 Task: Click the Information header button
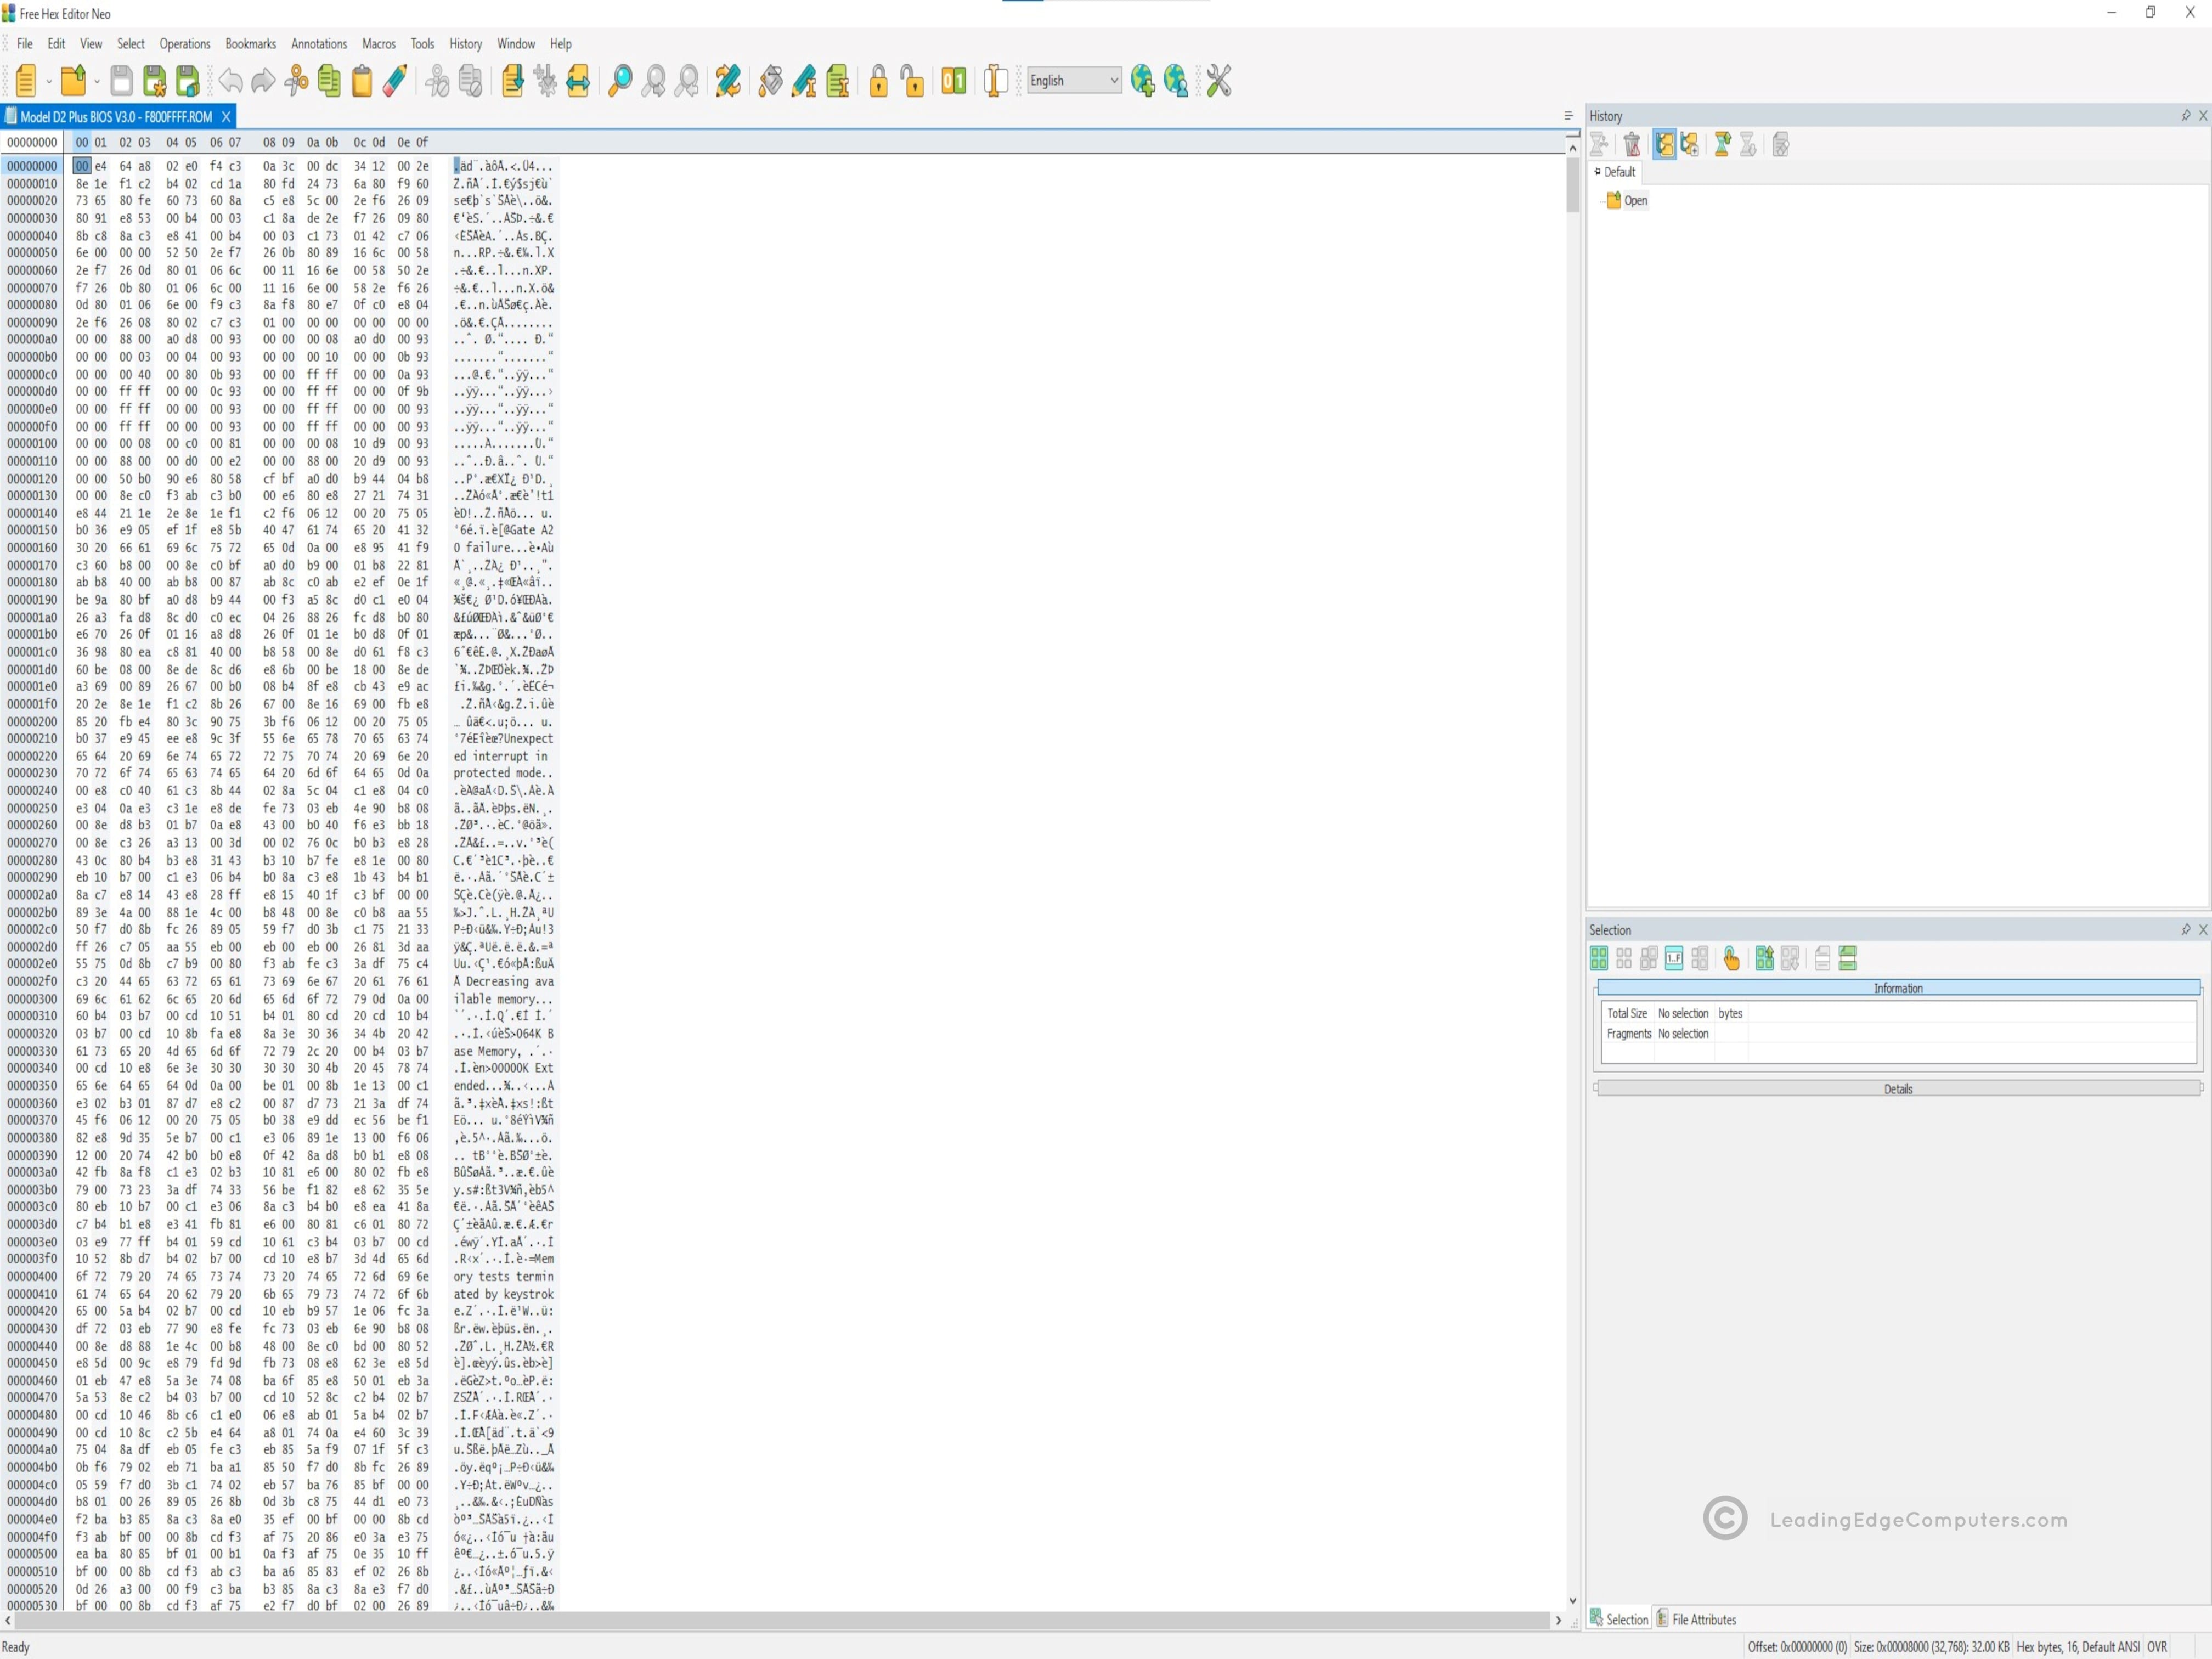coord(1897,988)
